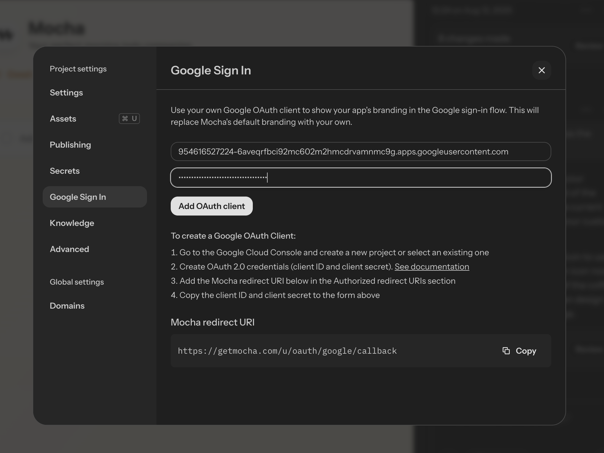Focus the hidden client secret field
Screen dimensions: 604x453
(360, 177)
